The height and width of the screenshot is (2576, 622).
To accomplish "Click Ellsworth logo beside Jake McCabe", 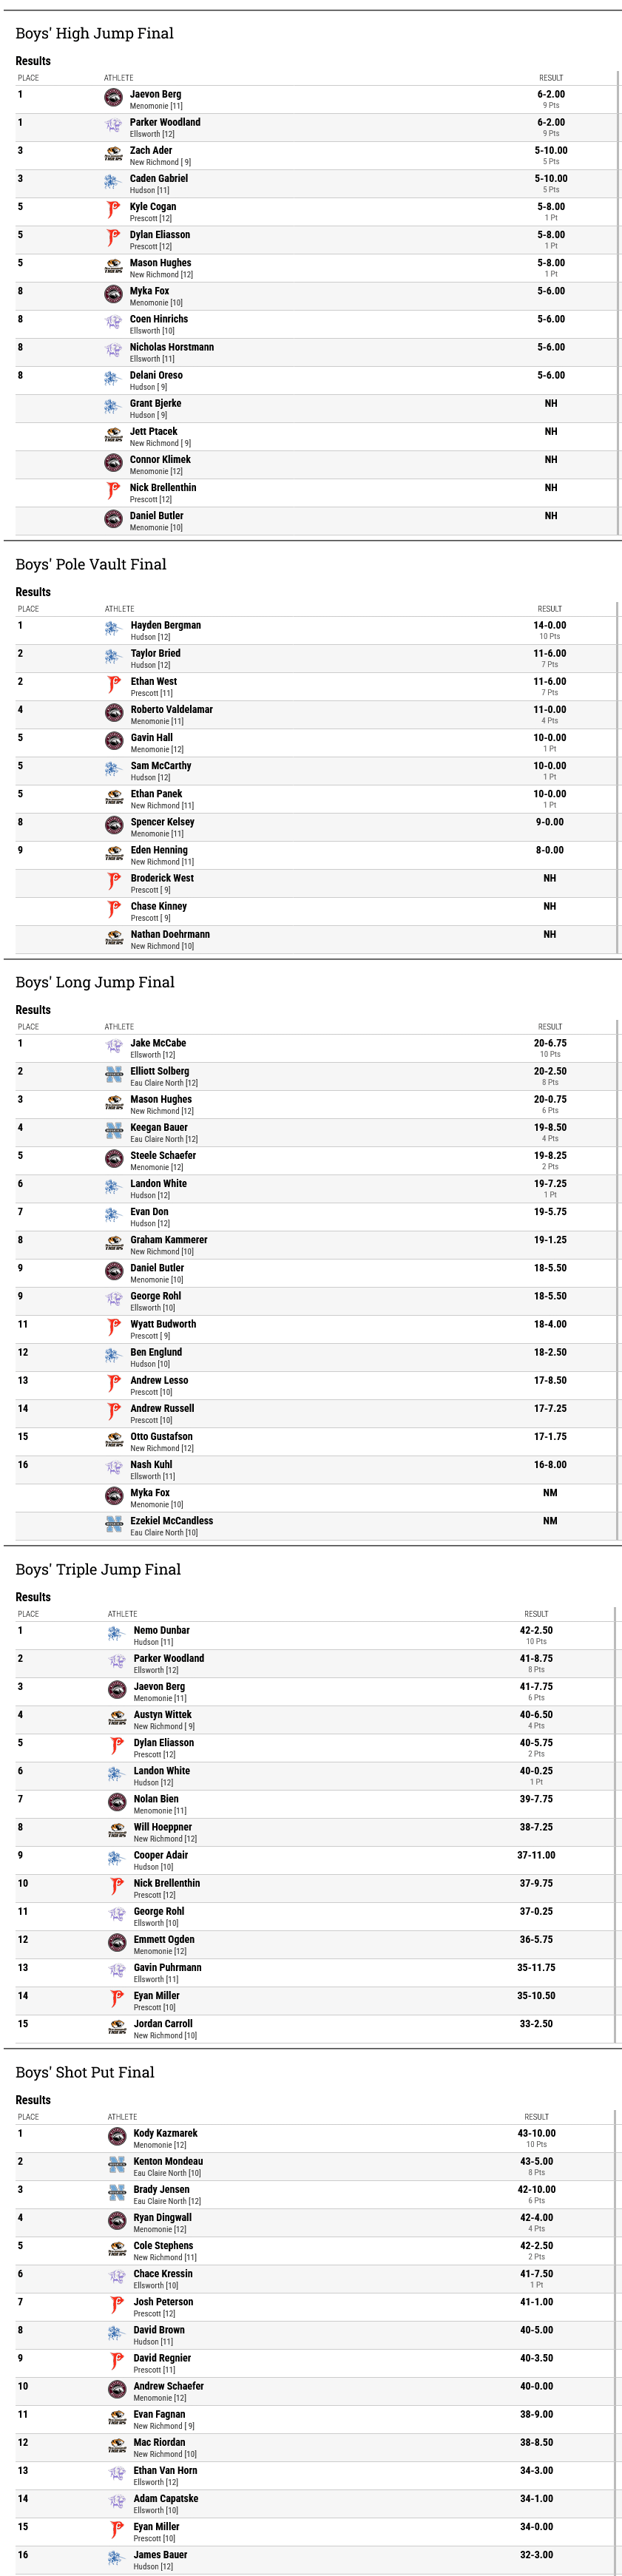I will click(114, 1047).
